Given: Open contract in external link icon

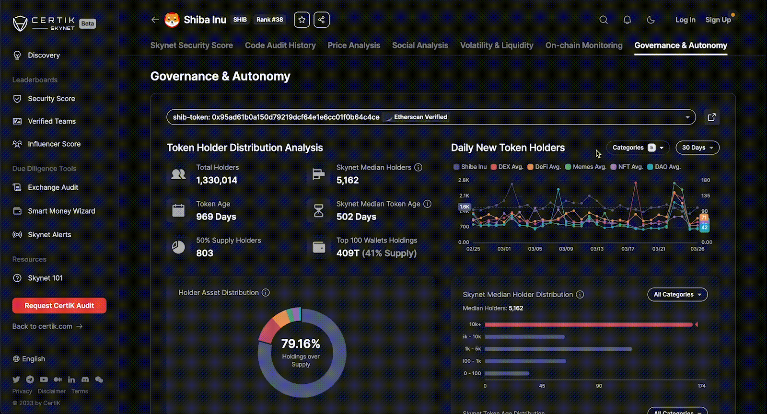Looking at the screenshot, I should pos(711,117).
